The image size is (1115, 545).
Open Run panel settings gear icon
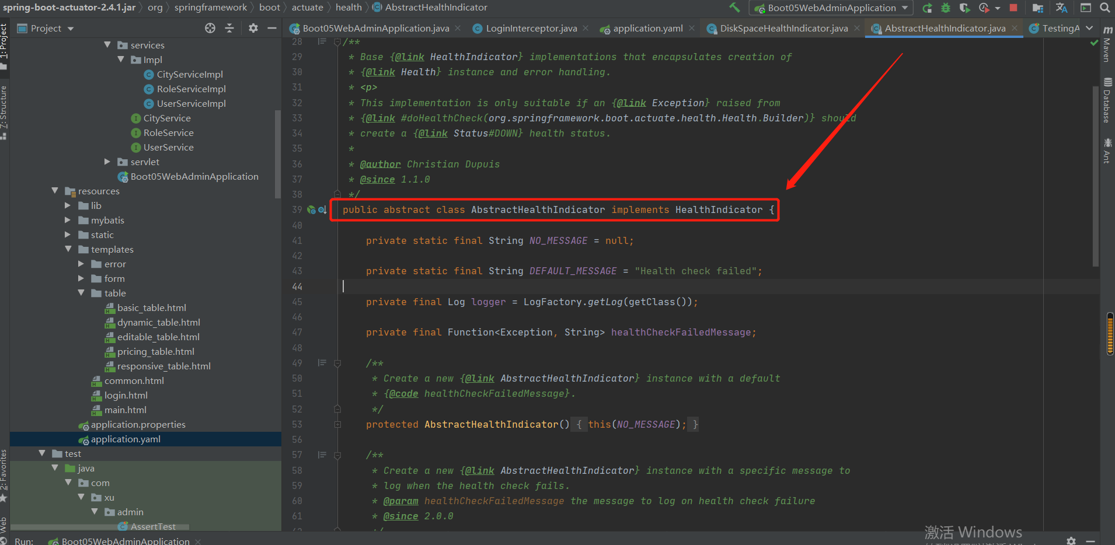(1071, 541)
